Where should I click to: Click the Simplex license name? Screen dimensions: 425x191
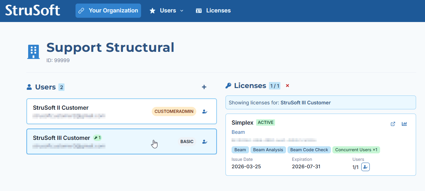point(242,122)
